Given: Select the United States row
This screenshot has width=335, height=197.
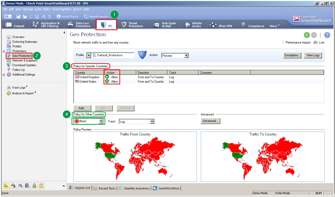Looking at the screenshot, I should (x=199, y=82).
